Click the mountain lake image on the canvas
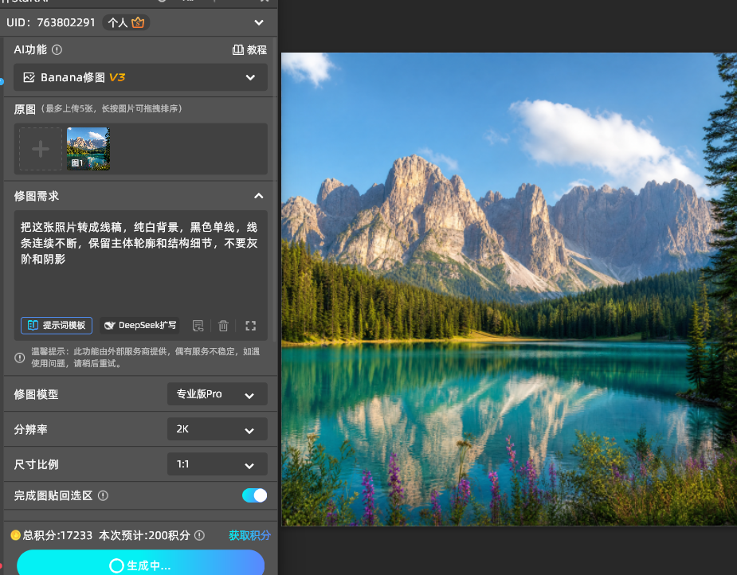This screenshot has height=575, width=737. tap(509, 289)
